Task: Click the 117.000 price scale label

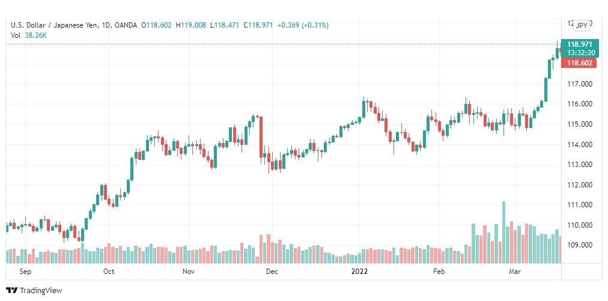Action: [x=579, y=84]
